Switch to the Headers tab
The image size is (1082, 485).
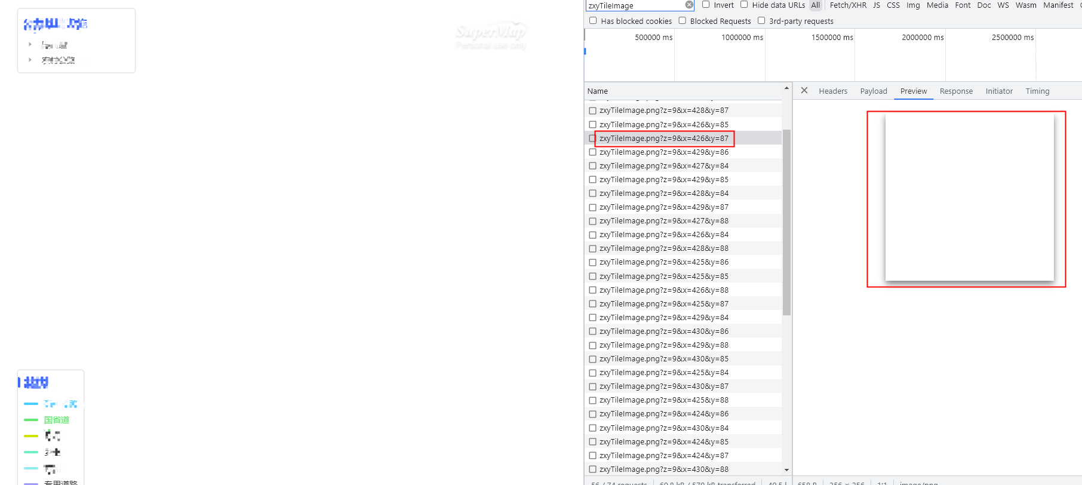[832, 91]
